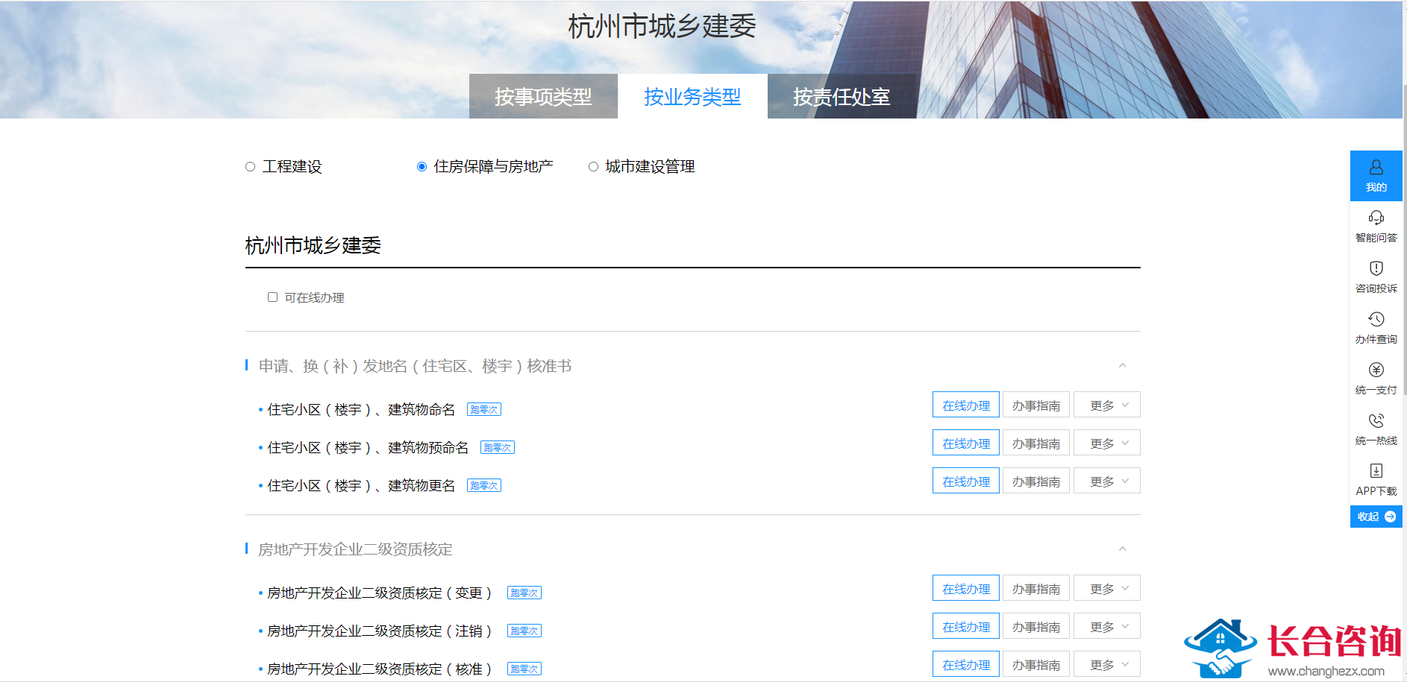Click the 办件查询 history clock icon
Viewport: 1407px width, 682px height.
pyautogui.click(x=1376, y=319)
